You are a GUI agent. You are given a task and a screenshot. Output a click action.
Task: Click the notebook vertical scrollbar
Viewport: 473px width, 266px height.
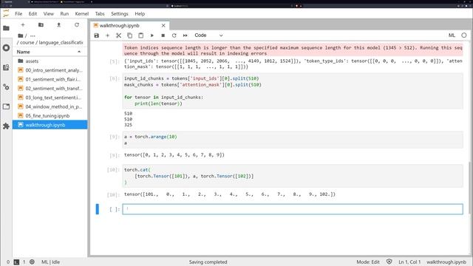pyautogui.click(x=469, y=187)
